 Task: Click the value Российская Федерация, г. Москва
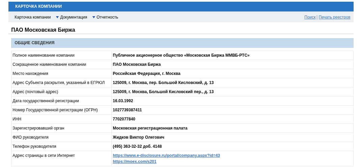pyautogui.click(x=146, y=74)
